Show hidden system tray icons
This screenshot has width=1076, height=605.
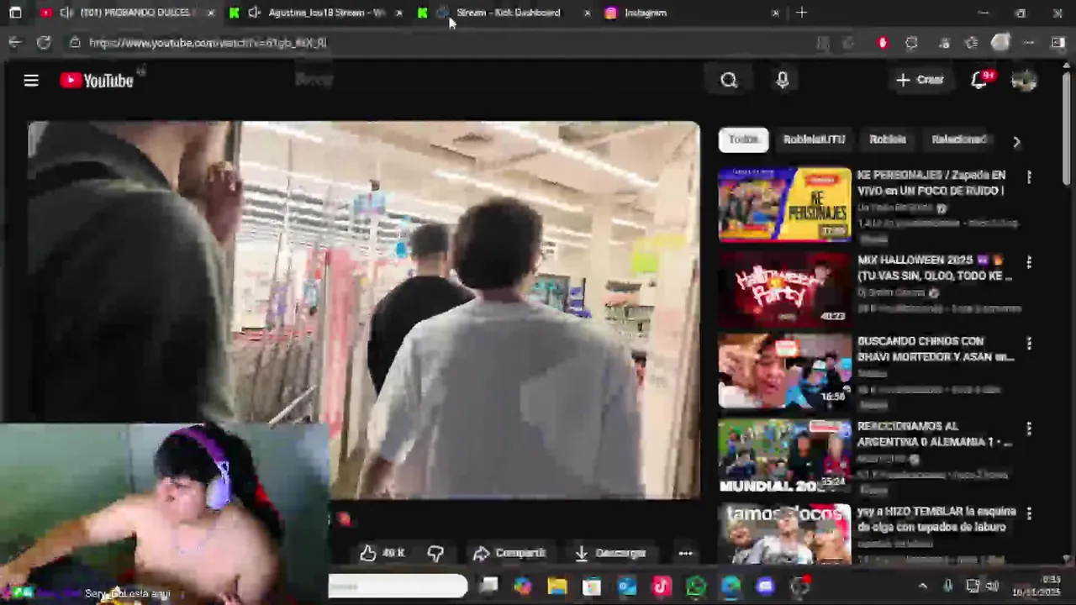[923, 586]
